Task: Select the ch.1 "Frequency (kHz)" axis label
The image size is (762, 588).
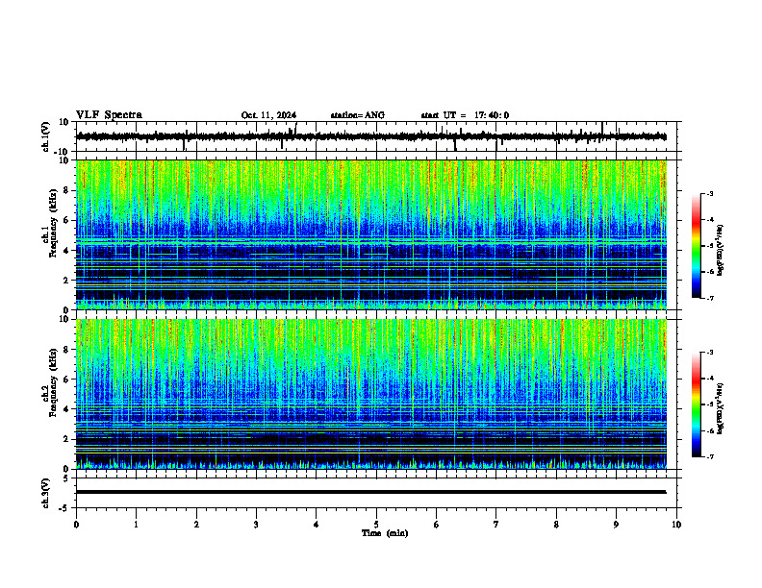Action: 53,224
